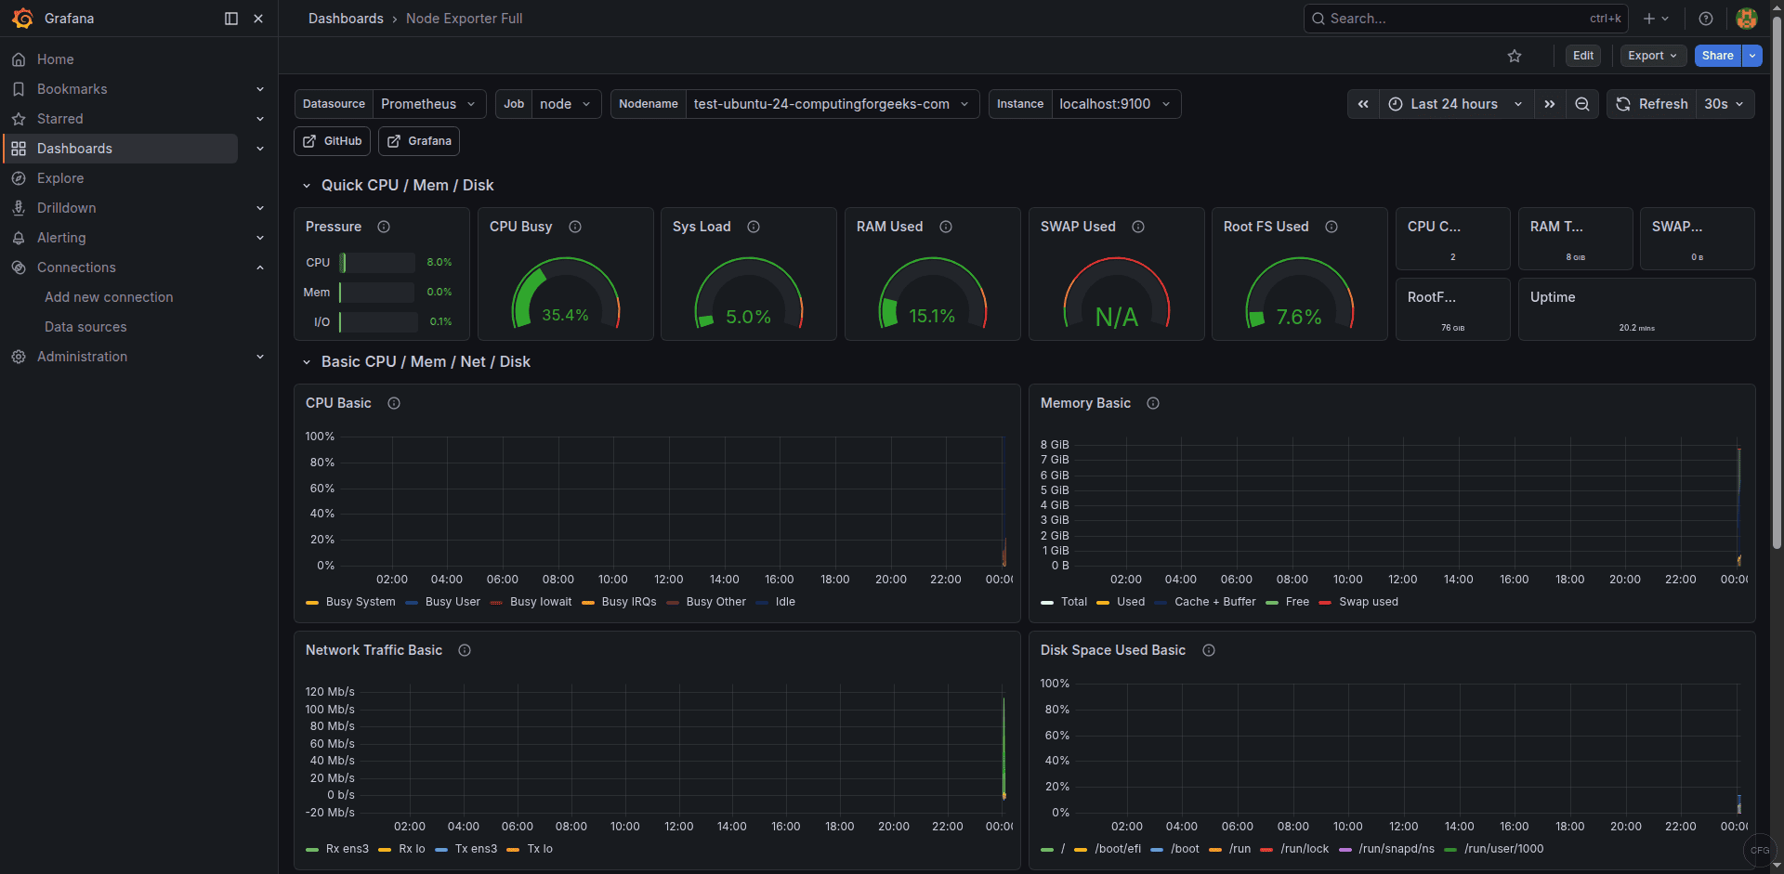The width and height of the screenshot is (1784, 874).
Task: Open the Last 24 hours time range picker
Action: (1452, 104)
